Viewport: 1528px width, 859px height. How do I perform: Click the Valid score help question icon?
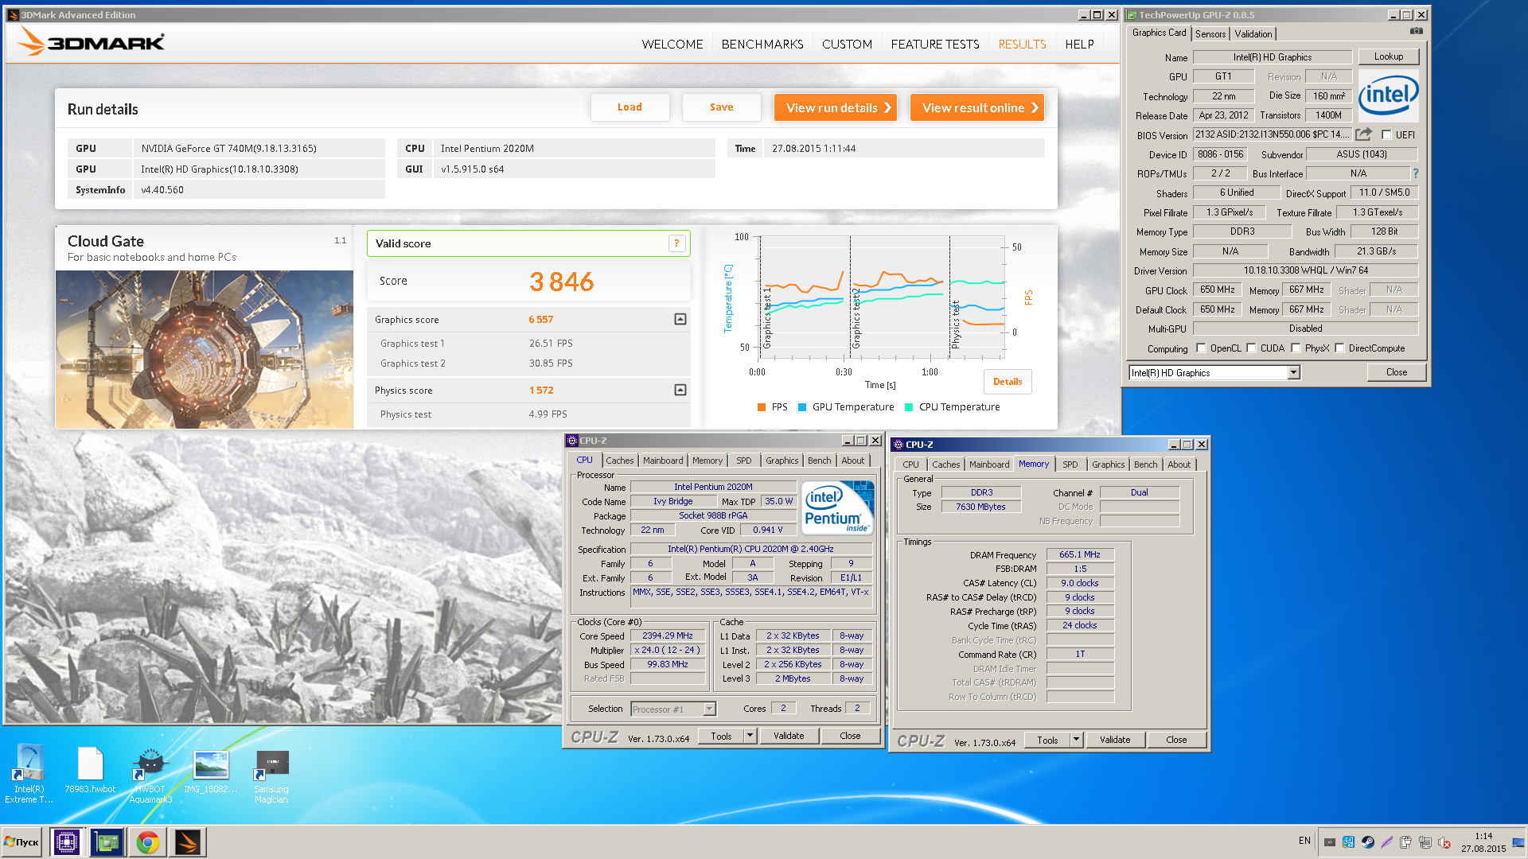pyautogui.click(x=677, y=243)
